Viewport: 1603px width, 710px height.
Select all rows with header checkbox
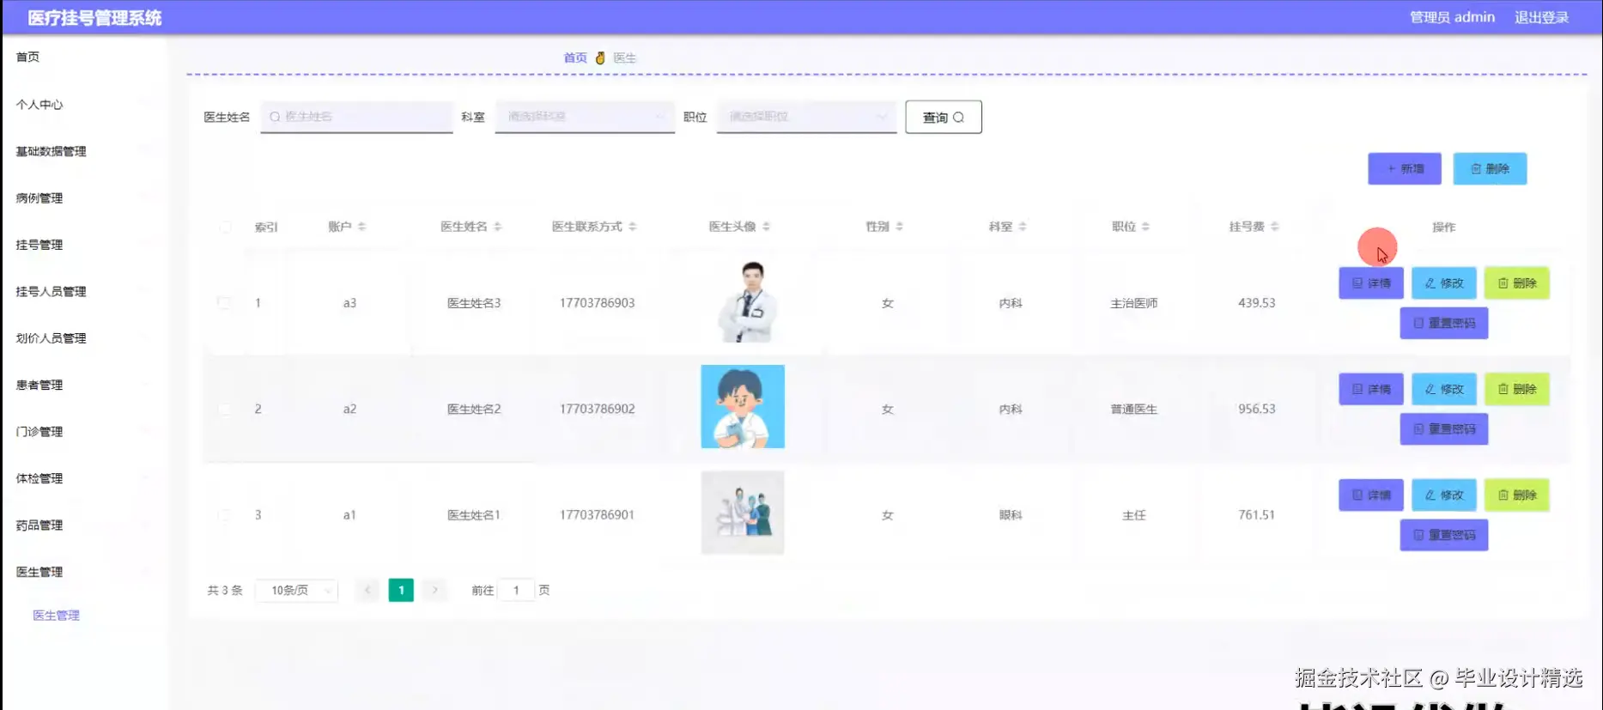(225, 228)
